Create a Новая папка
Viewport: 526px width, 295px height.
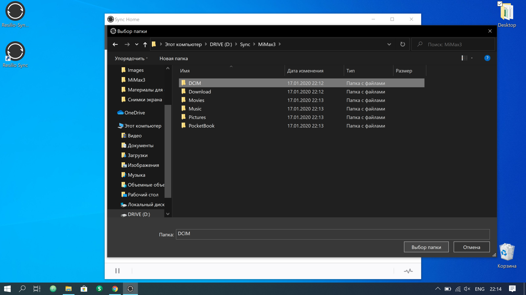tap(174, 58)
